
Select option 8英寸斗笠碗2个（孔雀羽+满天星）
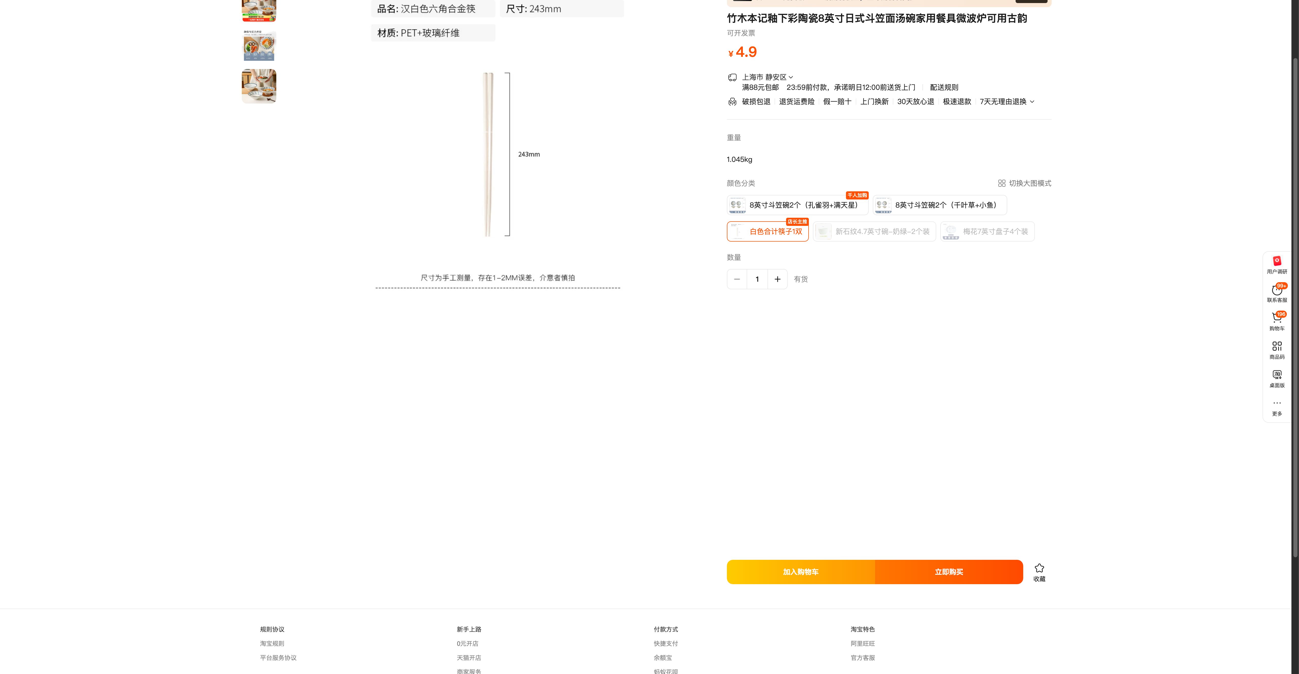(x=797, y=205)
